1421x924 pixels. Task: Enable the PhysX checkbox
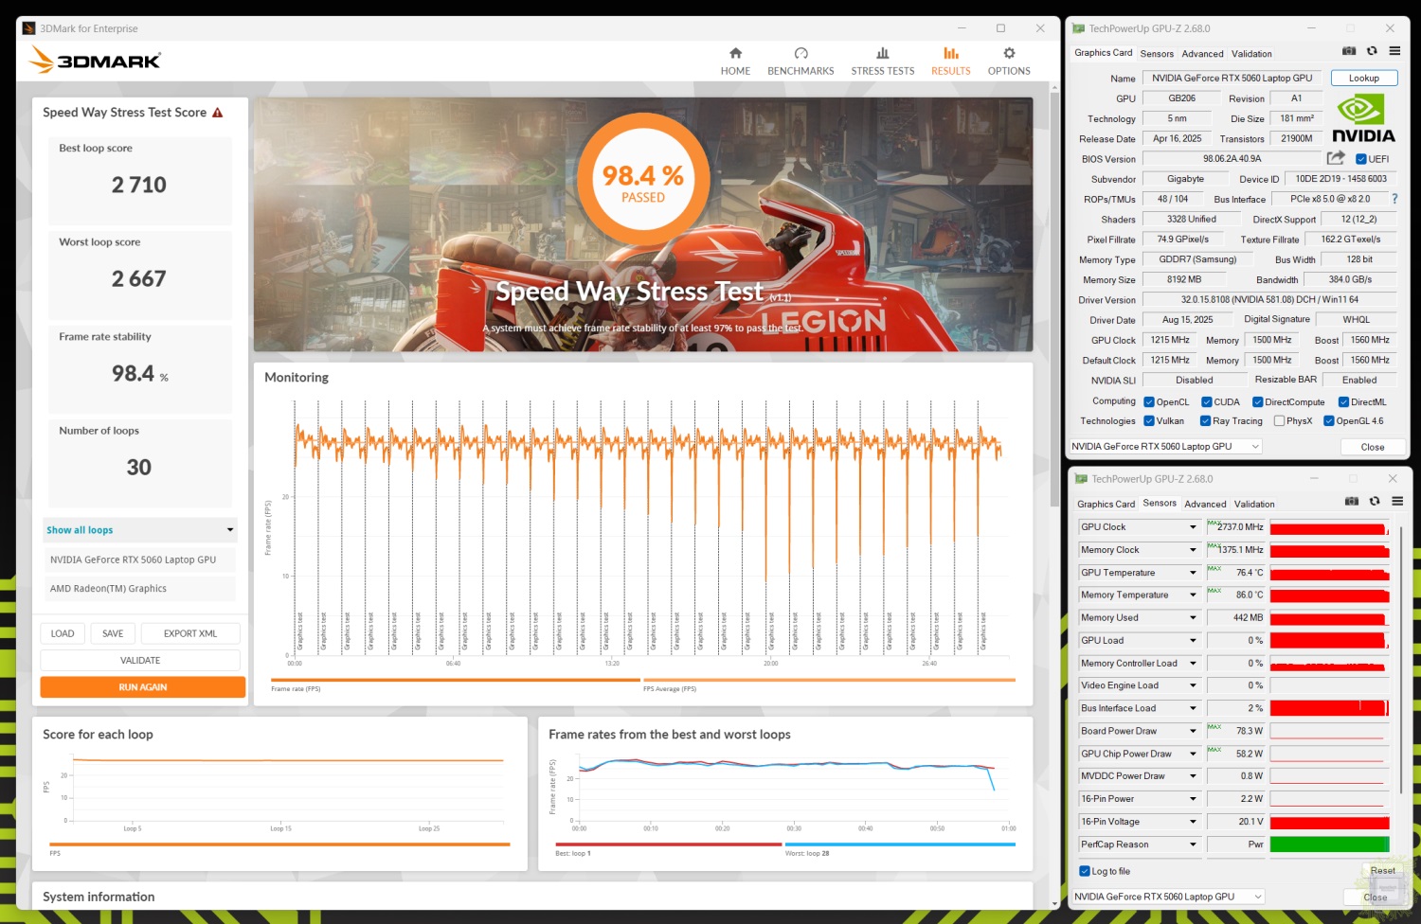pyautogui.click(x=1280, y=421)
